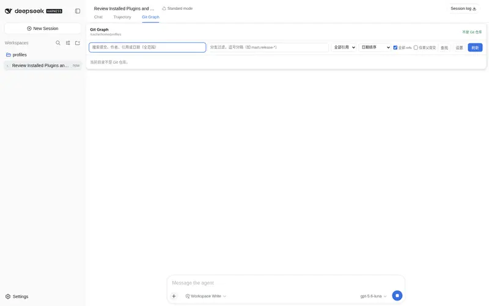Click the Workspaces section label
The width and height of the screenshot is (489, 306).
(x=17, y=43)
